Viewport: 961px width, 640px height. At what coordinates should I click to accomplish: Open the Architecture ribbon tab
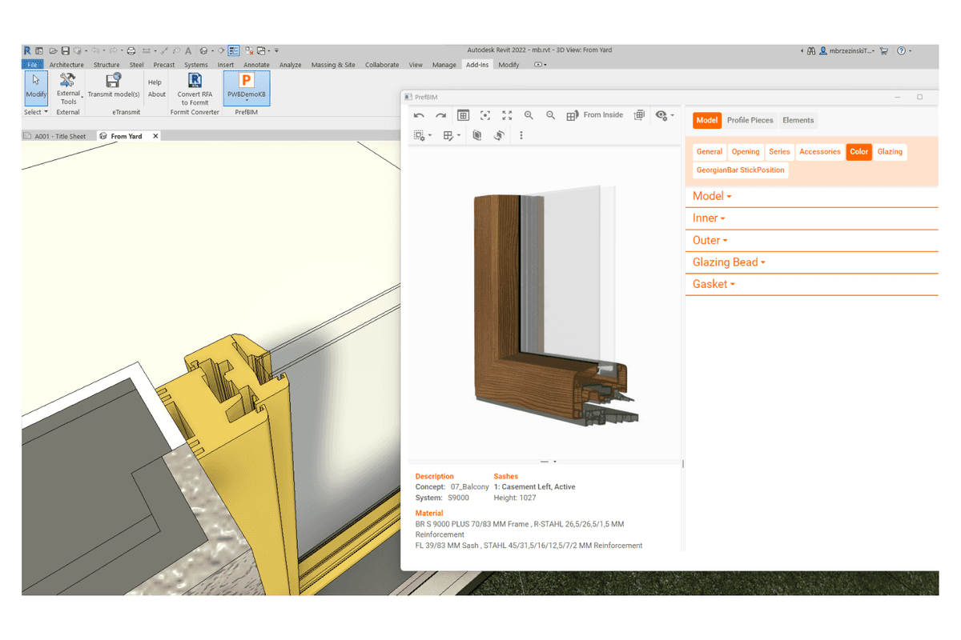[66, 65]
